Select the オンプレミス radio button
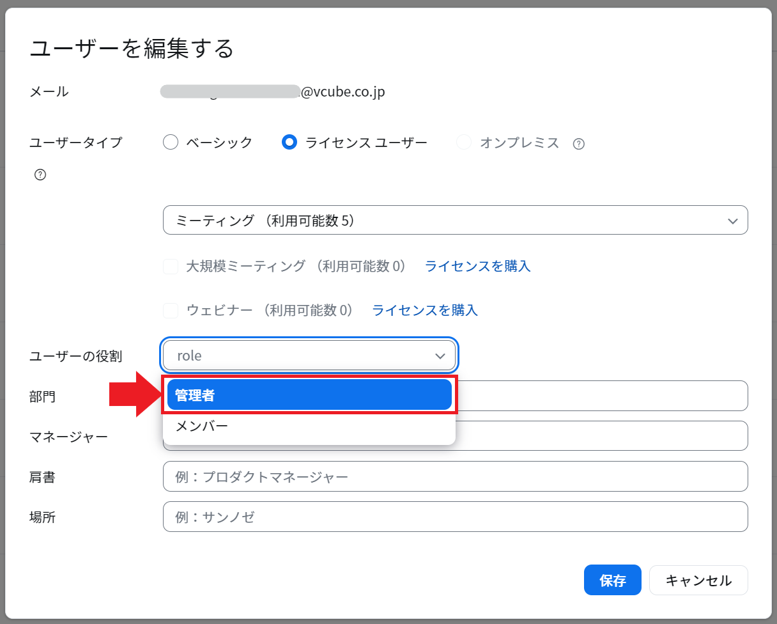Viewport: 777px width, 624px height. coord(464,143)
